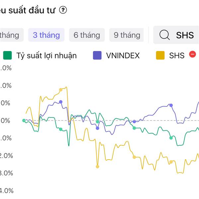Toggle the purple VNINDEX legend swatch

97,55
